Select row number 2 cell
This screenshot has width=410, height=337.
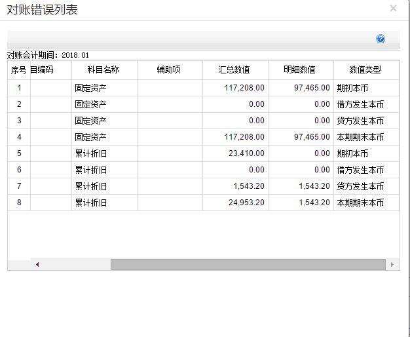click(19, 104)
